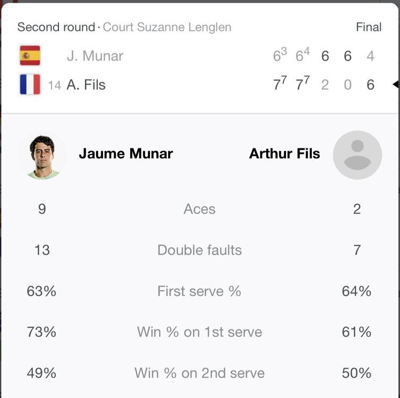Click the Final match status label

(x=369, y=27)
